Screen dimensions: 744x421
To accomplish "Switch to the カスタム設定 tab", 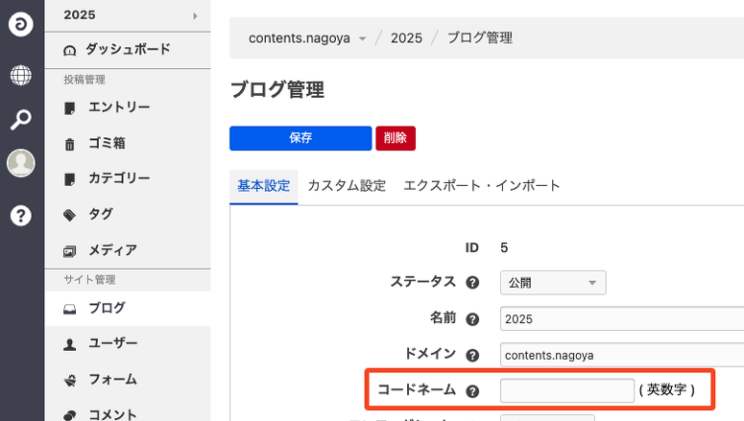I will point(347,186).
